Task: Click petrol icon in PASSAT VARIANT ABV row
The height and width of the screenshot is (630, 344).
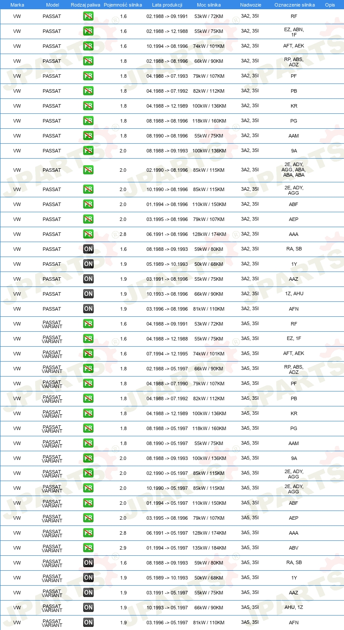Action: 88,548
